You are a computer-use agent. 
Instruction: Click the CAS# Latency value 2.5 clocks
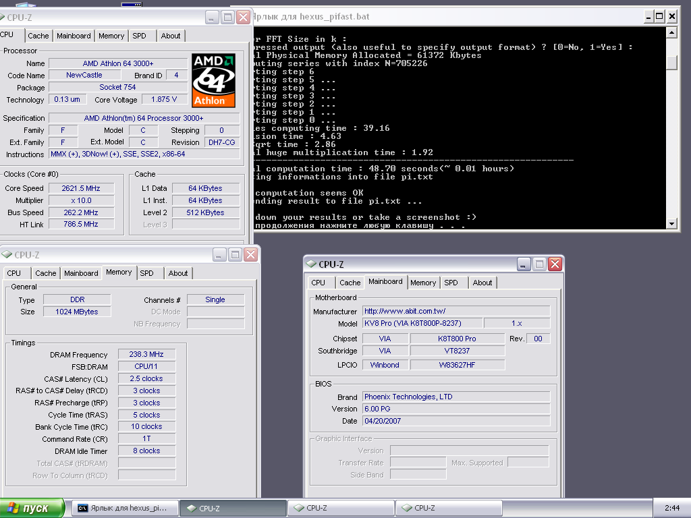[146, 378]
